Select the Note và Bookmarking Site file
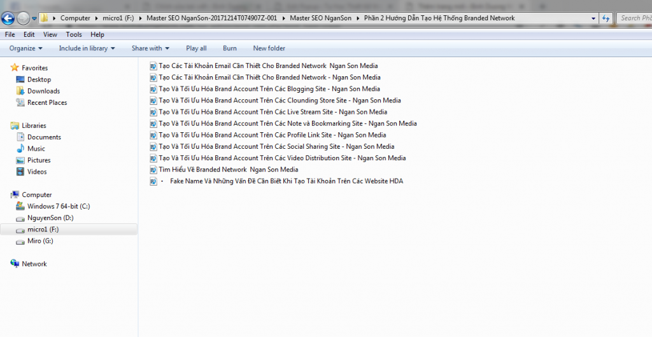 288,123
